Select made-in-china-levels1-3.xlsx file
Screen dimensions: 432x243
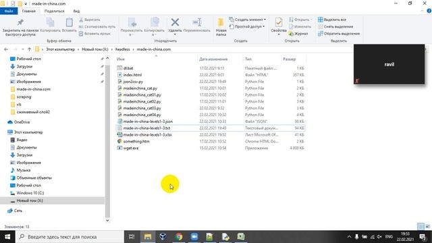pos(147,135)
